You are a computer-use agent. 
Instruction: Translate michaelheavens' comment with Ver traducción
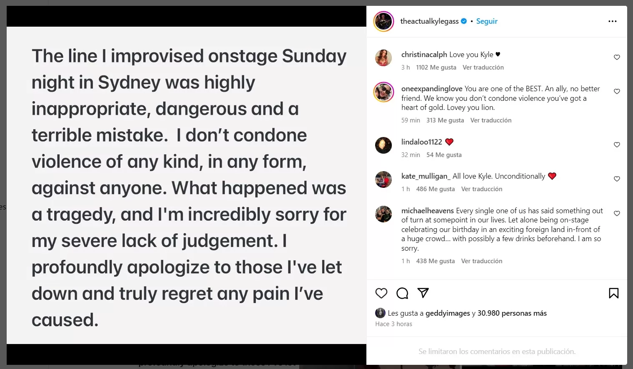(x=482, y=261)
